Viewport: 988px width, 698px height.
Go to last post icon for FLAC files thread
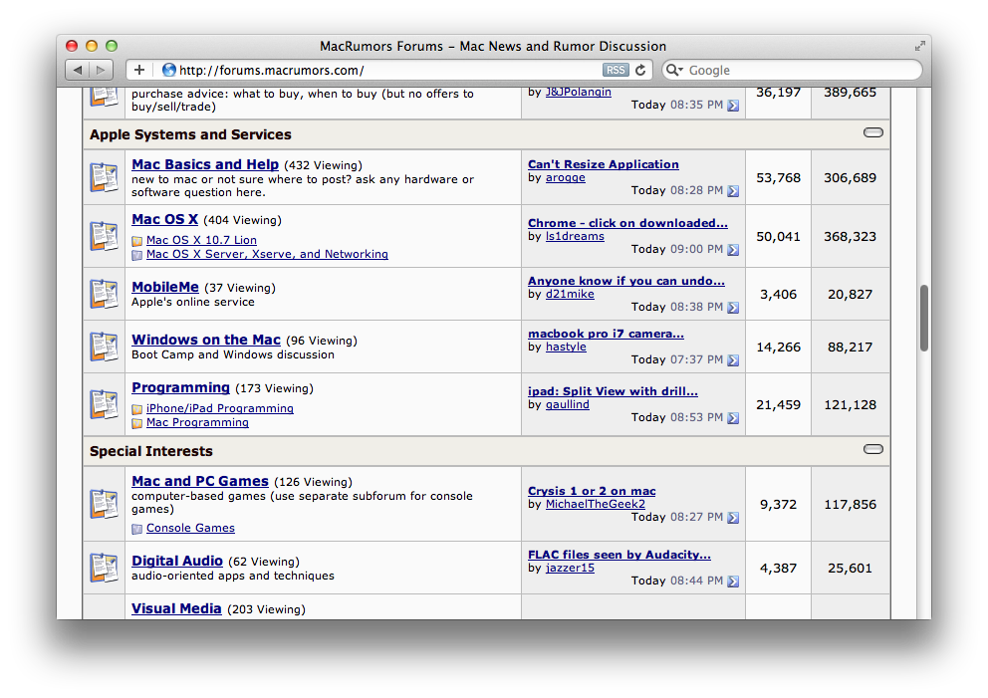[x=733, y=581]
